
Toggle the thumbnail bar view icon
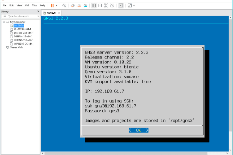point(100,6)
